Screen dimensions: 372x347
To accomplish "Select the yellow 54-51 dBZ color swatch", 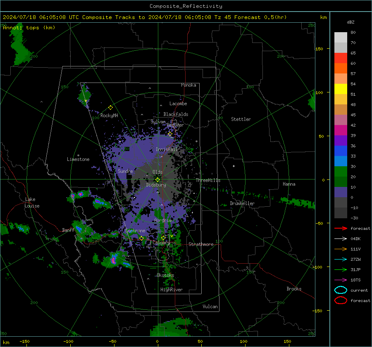I will [x=341, y=89].
